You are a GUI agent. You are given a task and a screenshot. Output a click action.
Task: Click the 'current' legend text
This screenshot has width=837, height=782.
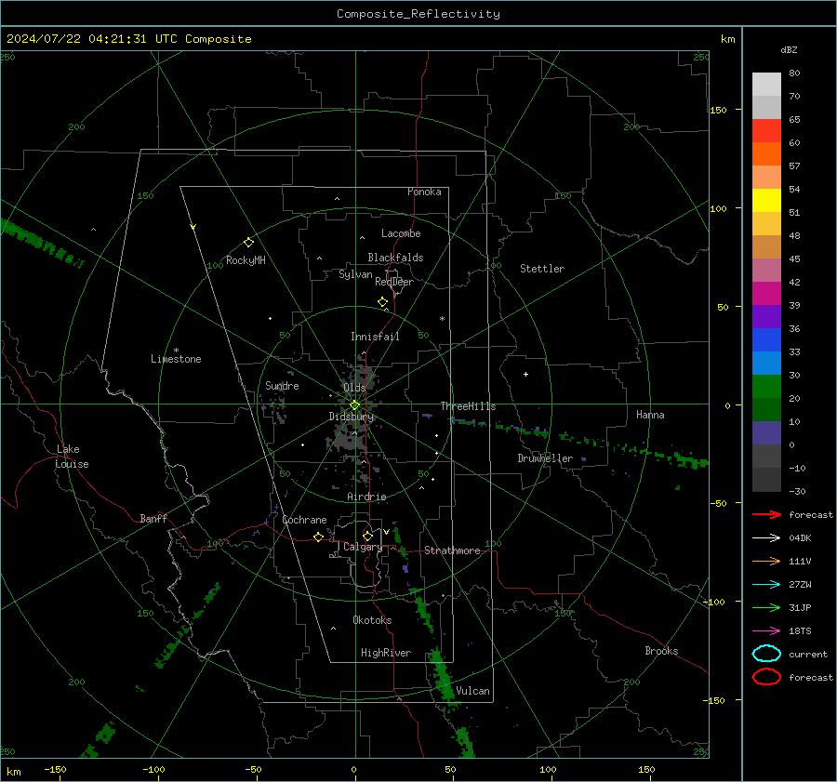click(x=808, y=654)
